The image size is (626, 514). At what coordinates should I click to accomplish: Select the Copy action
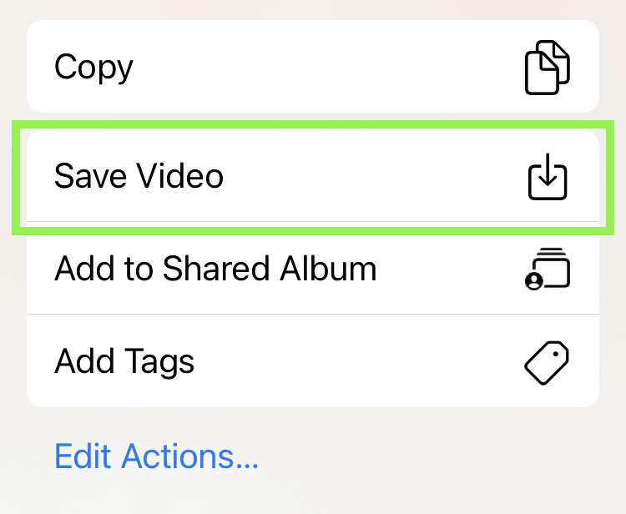click(x=313, y=67)
